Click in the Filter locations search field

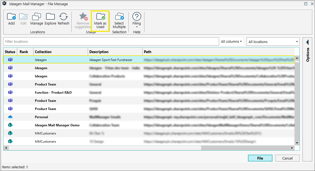click(x=111, y=42)
